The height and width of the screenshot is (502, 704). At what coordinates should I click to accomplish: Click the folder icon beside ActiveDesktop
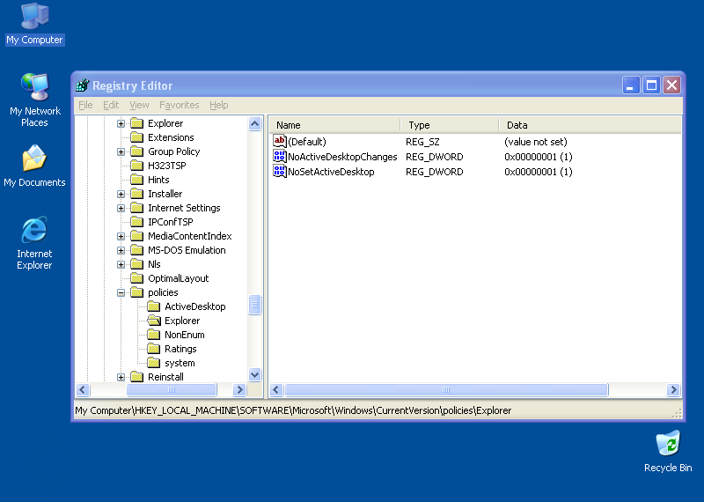point(153,306)
